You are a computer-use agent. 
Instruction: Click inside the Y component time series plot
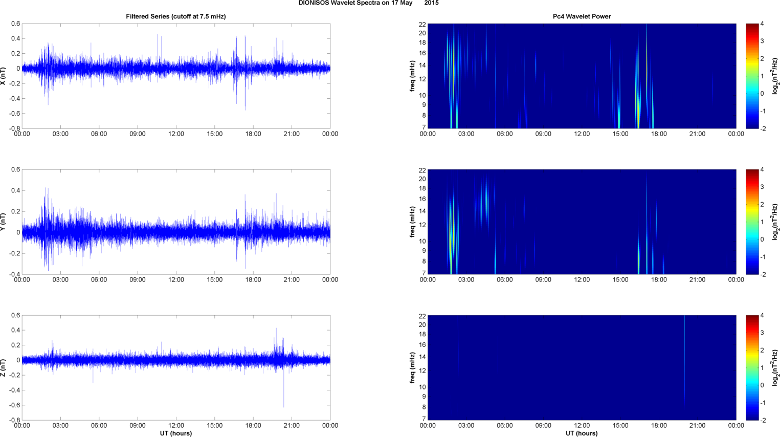point(176,222)
